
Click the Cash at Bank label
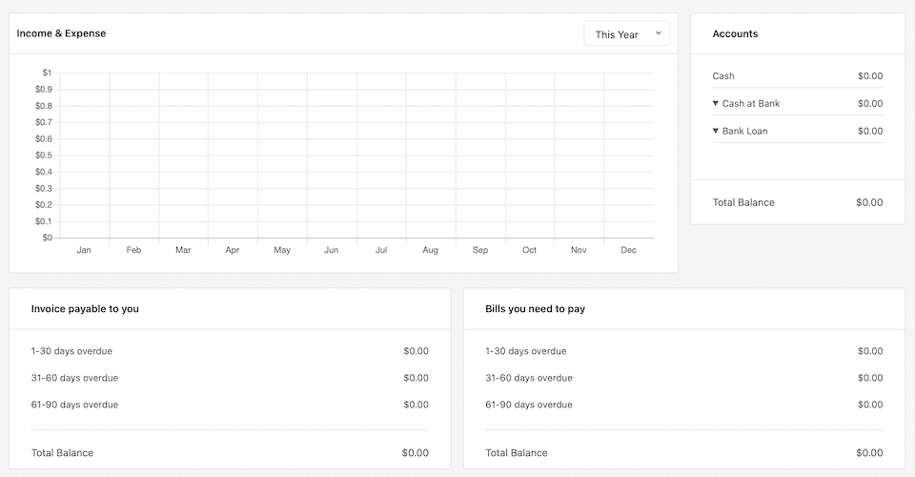[x=751, y=103]
